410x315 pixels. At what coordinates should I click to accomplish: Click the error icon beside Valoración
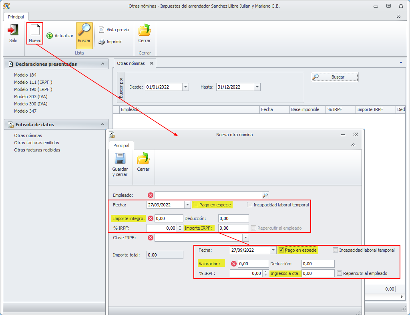coord(234,264)
